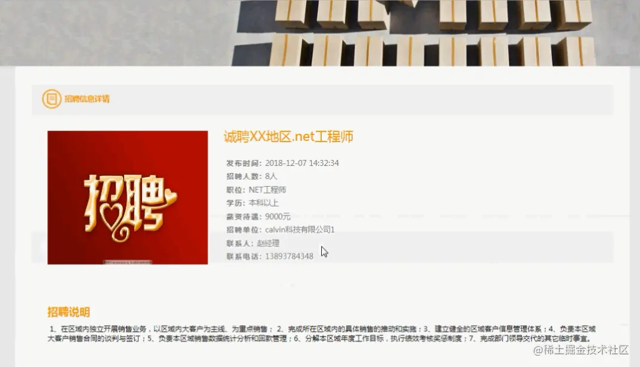Click the 招聘说明 heading
640x367 pixels.
pos(69,312)
